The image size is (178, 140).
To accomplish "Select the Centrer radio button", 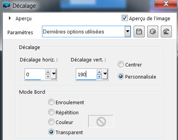I will point(121,64).
